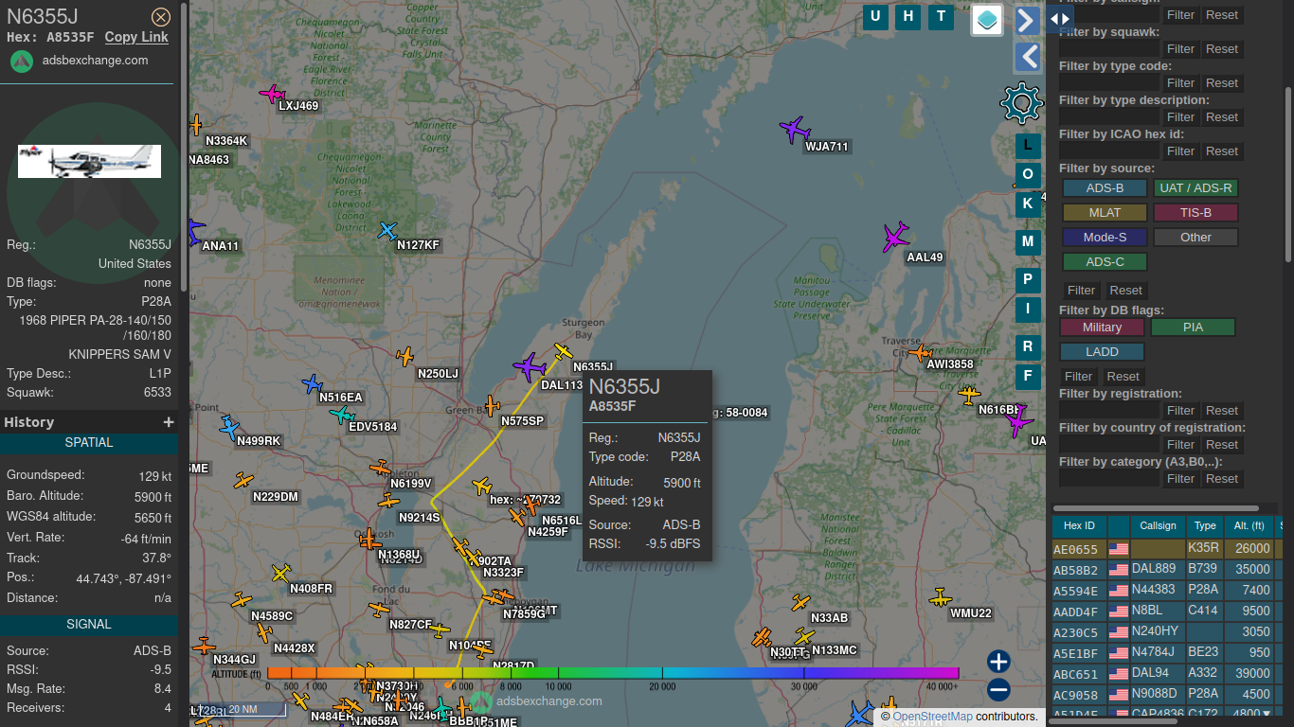This screenshot has width=1294, height=727.
Task: Select the AWI3858 aircraft icon
Action: [x=920, y=353]
